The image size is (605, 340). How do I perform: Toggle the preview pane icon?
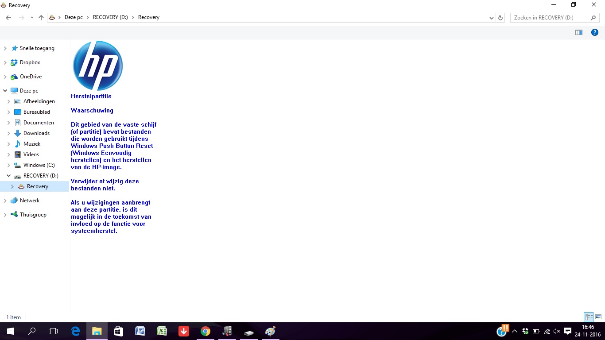click(579, 32)
